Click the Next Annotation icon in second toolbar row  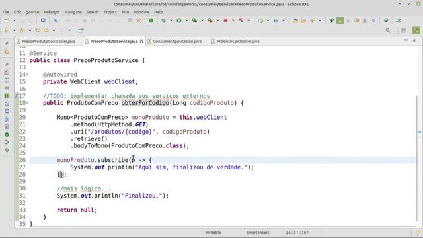tap(7, 30)
